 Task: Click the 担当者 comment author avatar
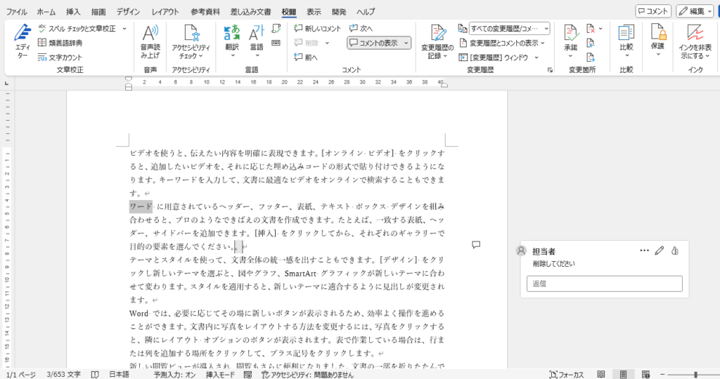tap(521, 251)
